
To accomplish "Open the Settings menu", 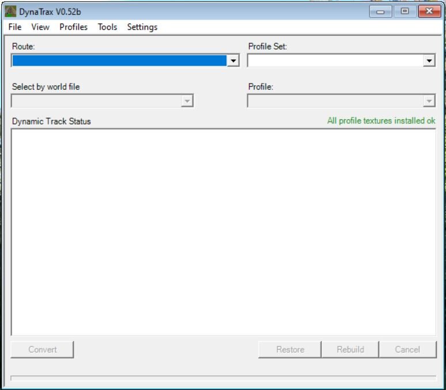I will [x=142, y=27].
